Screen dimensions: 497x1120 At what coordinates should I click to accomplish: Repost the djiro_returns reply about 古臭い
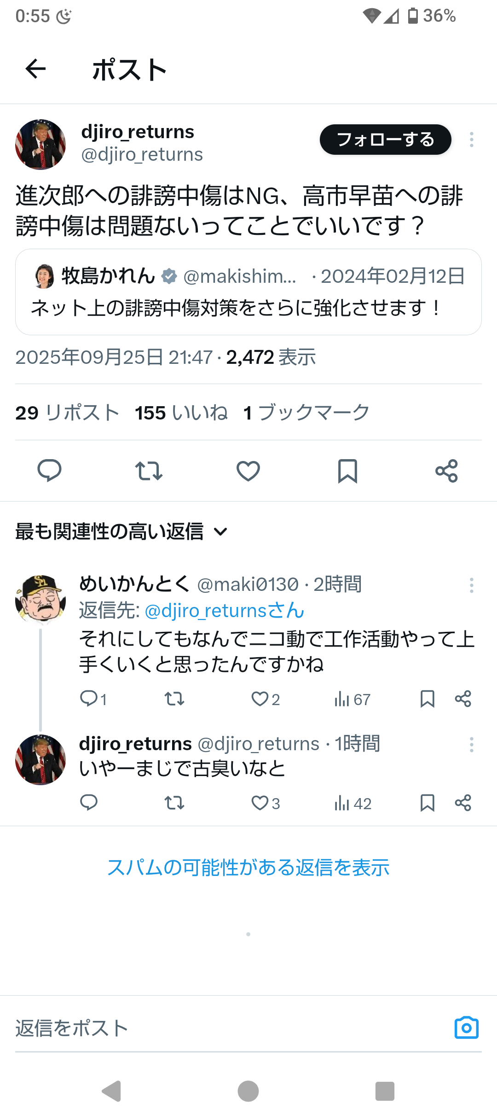point(174,803)
